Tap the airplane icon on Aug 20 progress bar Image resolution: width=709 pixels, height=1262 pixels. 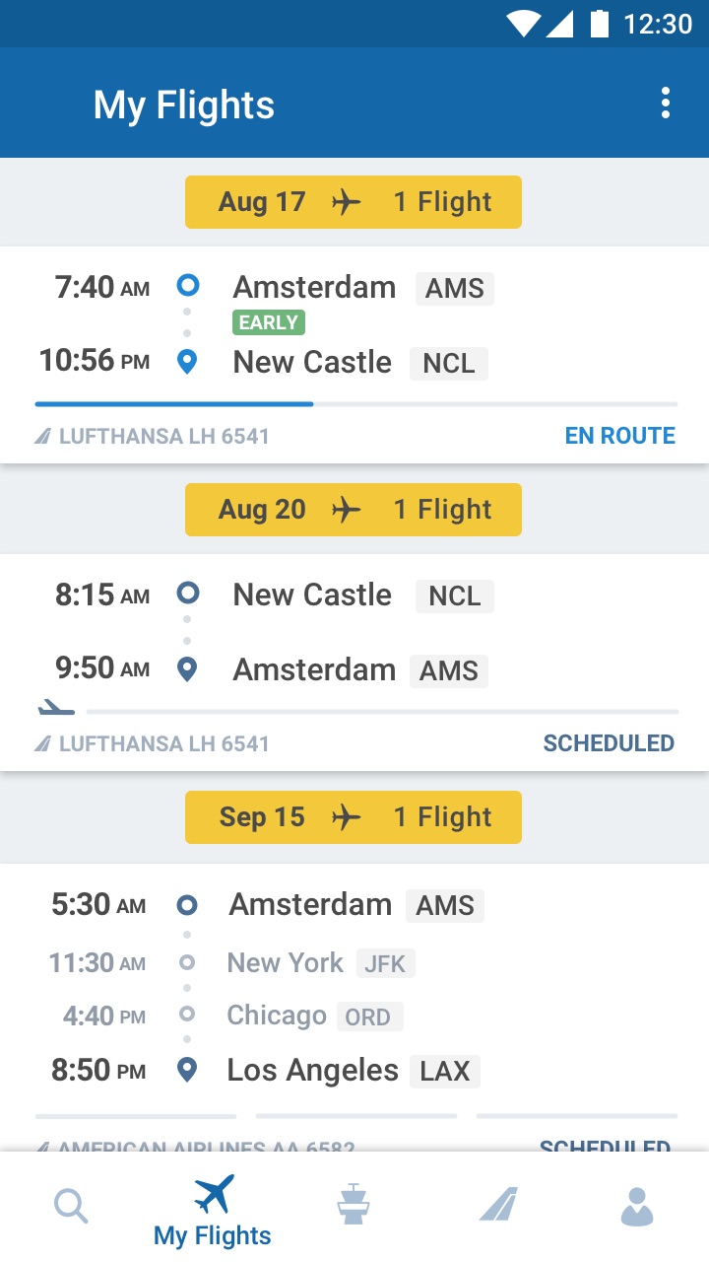coord(56,707)
